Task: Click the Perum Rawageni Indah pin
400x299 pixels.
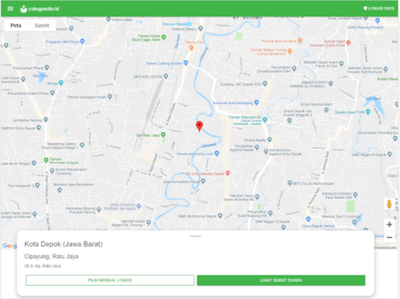Action: [x=110, y=96]
